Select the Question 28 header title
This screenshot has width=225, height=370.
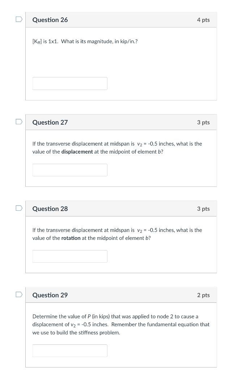[50, 208]
